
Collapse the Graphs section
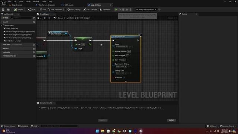pyautogui.click(x=1, y=22)
